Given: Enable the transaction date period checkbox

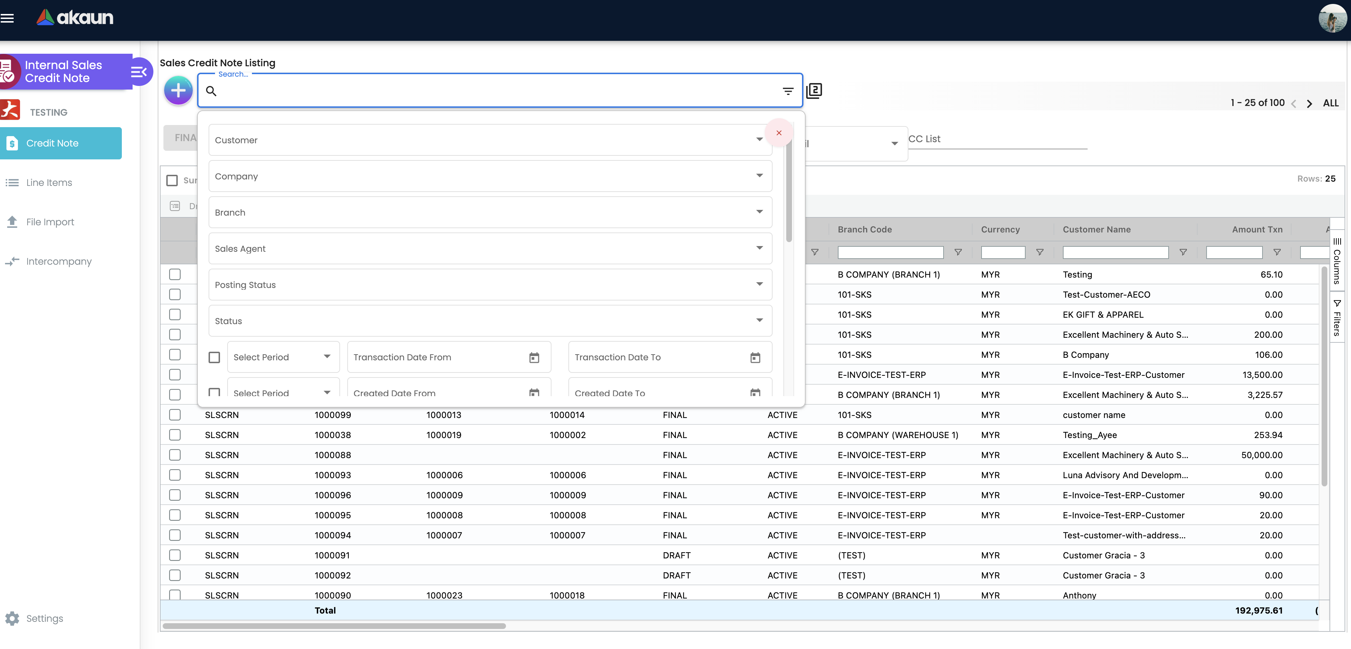Looking at the screenshot, I should click(x=214, y=357).
